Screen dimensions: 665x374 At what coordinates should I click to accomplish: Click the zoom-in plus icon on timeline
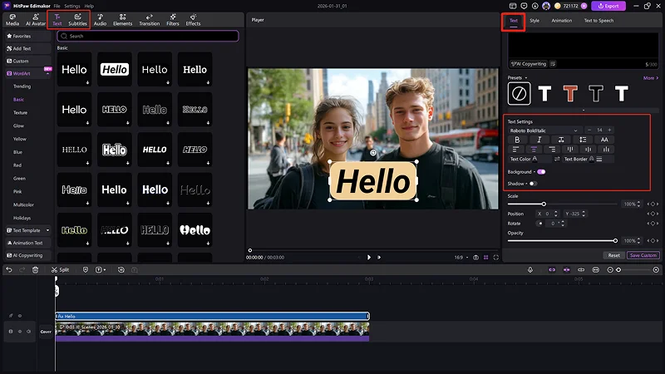(x=656, y=269)
